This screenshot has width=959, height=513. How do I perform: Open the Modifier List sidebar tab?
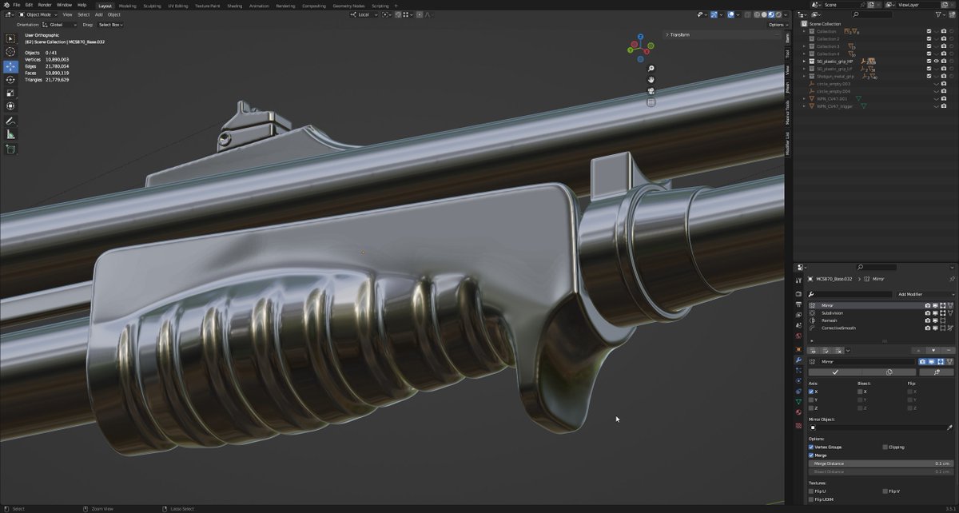pos(787,144)
